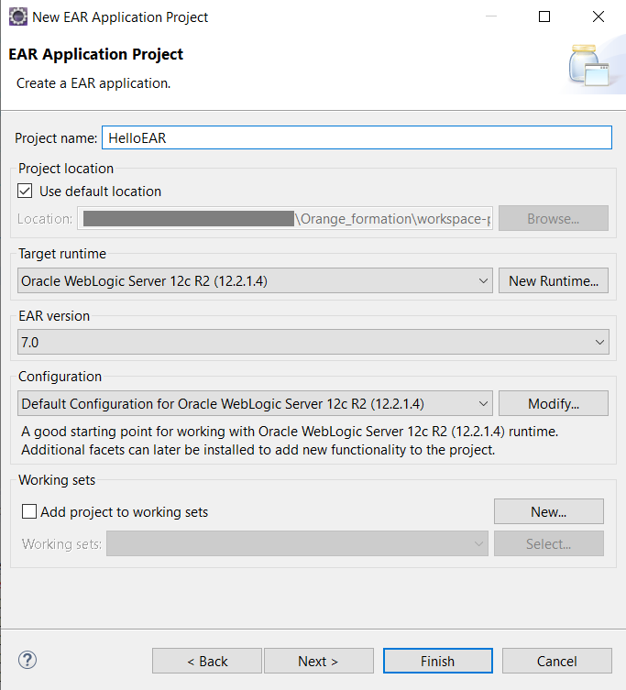Enable Add project to working sets
Screen dimensions: 626x690
tap(29, 512)
